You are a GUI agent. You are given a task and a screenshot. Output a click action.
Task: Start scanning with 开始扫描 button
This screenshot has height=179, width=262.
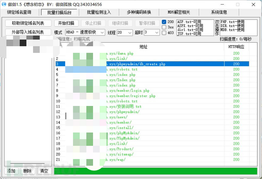(x=66, y=23)
